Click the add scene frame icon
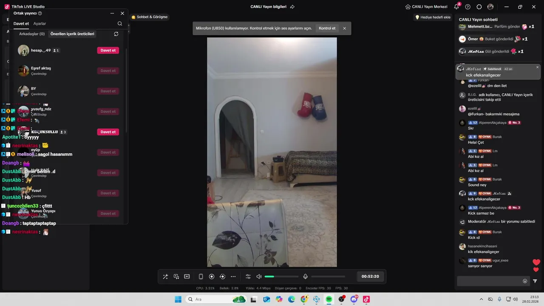 pos(187,277)
